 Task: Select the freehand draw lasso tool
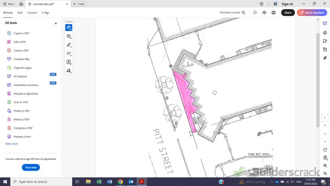pos(69,53)
